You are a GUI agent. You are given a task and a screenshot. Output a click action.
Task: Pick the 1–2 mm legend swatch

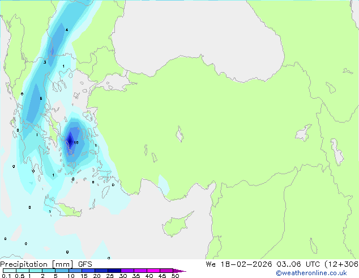pos(36,271)
